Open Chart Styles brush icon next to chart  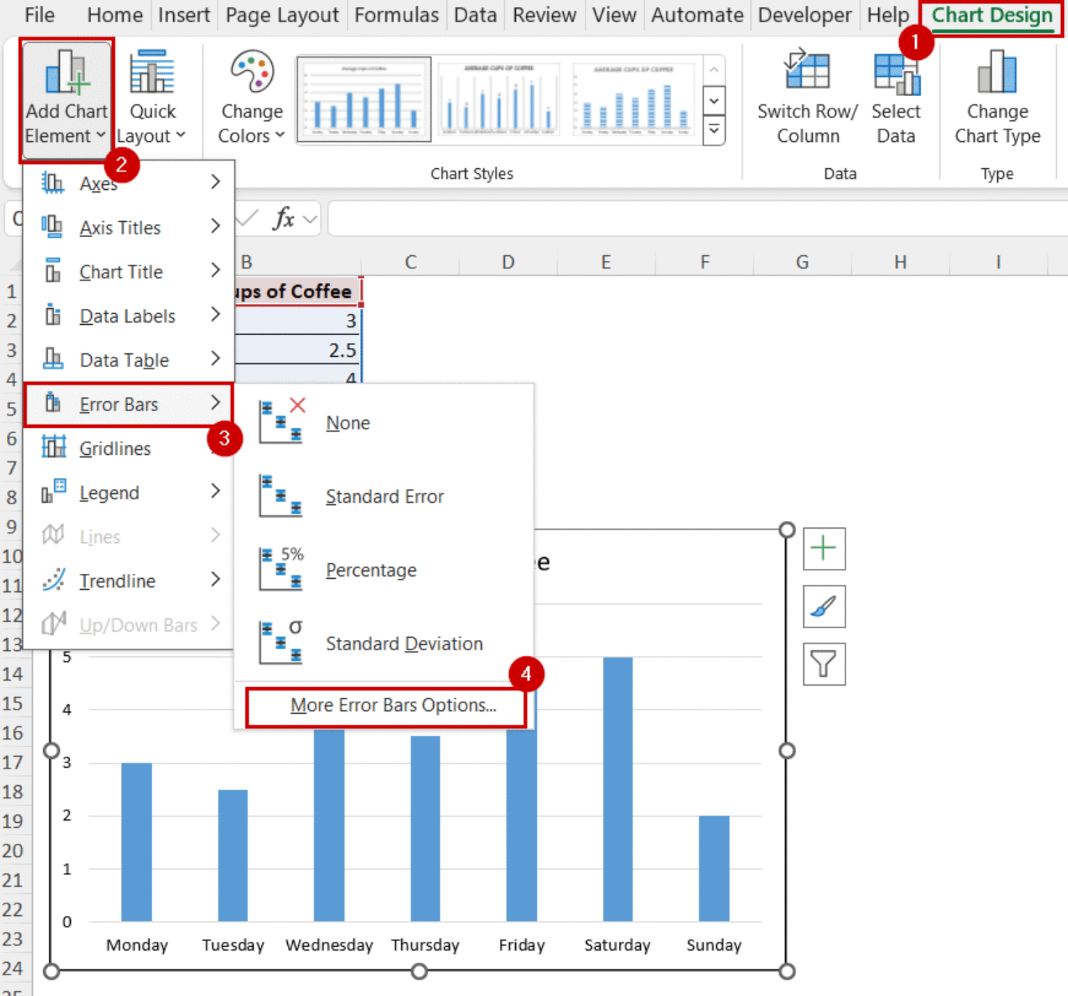coord(824,607)
